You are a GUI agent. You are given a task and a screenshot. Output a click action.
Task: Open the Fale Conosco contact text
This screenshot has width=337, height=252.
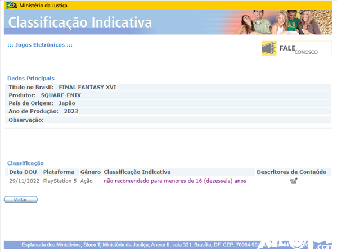coord(298,49)
